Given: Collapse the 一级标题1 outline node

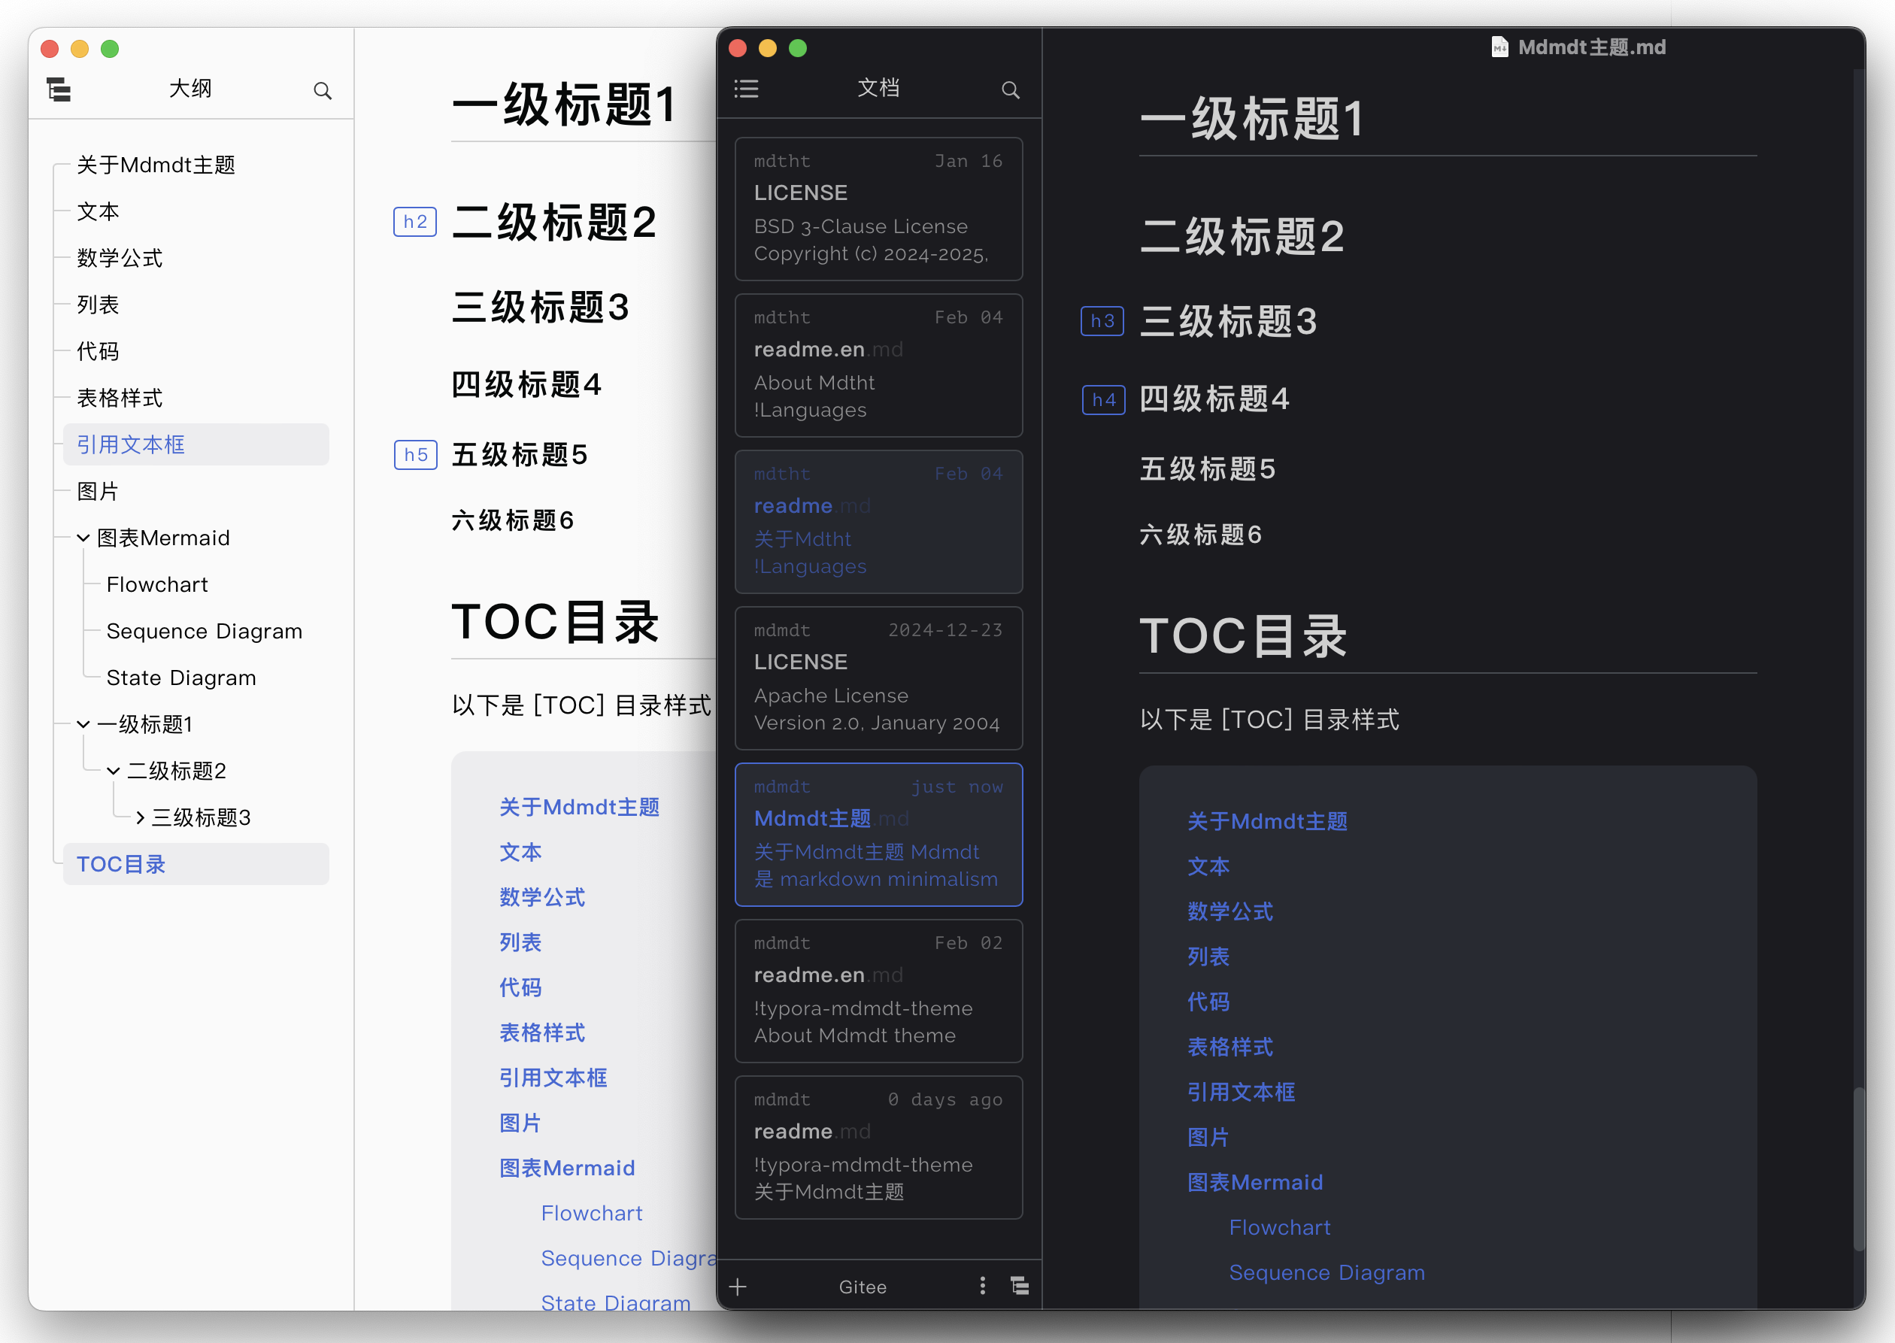Looking at the screenshot, I should (83, 724).
